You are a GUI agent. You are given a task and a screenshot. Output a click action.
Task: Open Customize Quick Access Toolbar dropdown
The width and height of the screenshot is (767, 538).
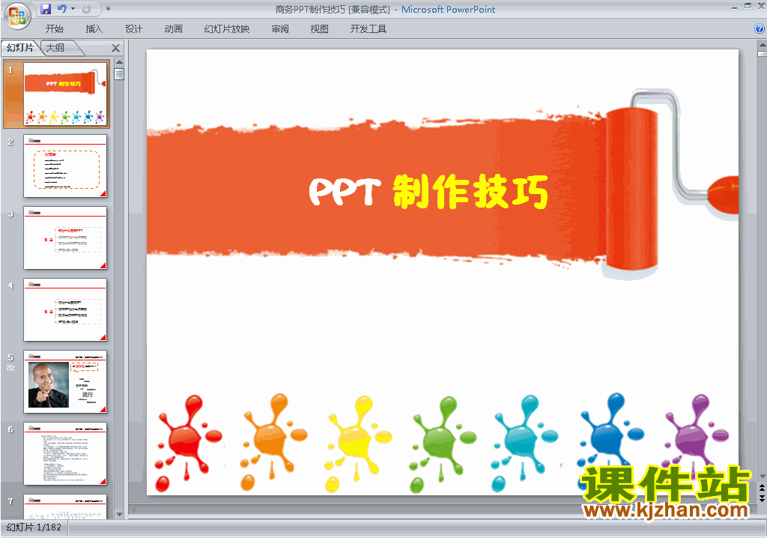point(108,9)
